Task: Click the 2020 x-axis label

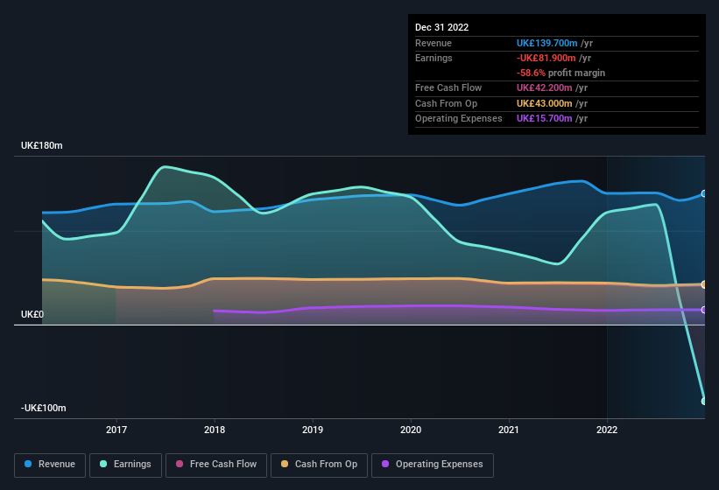Action: click(x=411, y=430)
